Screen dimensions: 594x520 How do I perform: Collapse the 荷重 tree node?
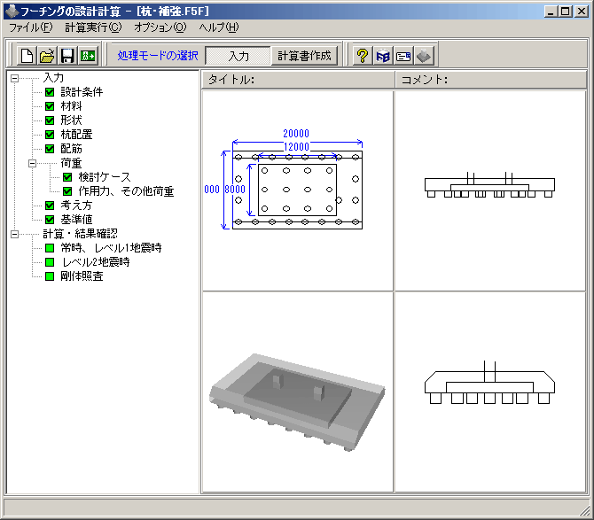click(32, 164)
